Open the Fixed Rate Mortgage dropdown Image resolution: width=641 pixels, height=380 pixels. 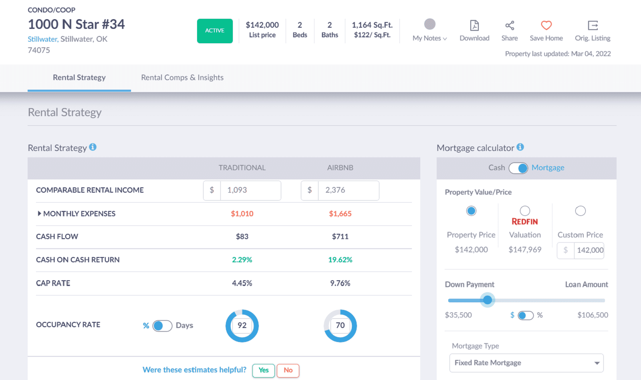[x=526, y=363]
